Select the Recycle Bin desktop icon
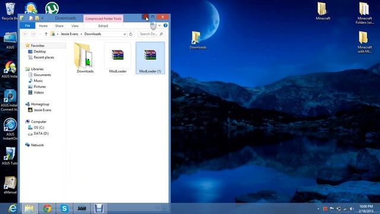380x214 pixels. coord(9,11)
